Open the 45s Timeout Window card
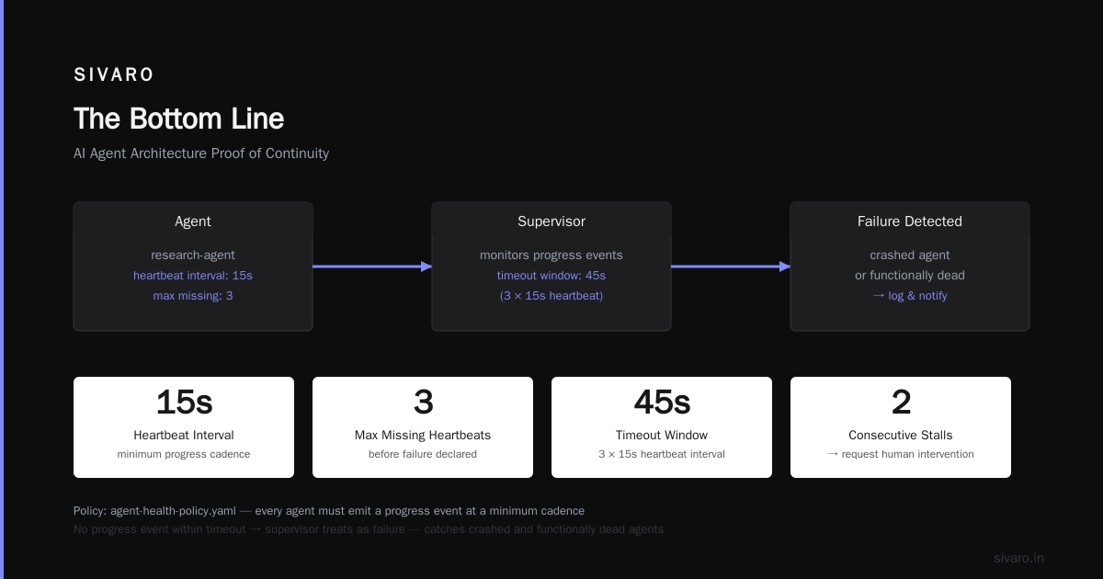The width and height of the screenshot is (1103, 579). [x=662, y=427]
